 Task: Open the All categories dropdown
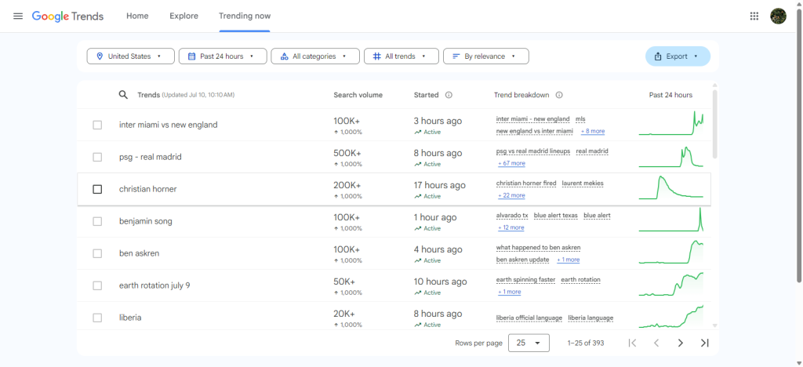point(315,56)
